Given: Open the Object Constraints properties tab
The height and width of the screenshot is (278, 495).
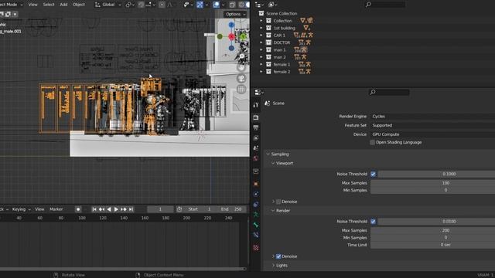Looking at the screenshot, I should pyautogui.click(x=256, y=204).
